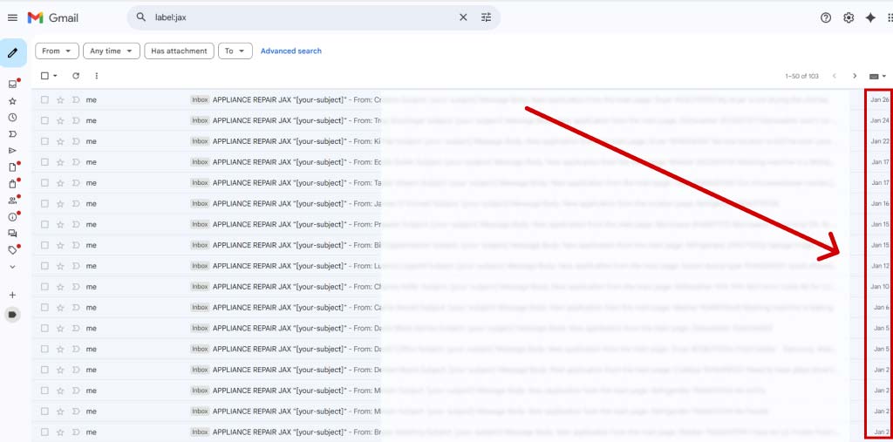This screenshot has width=893, height=442.
Task: Clear the search with the X icon
Action: (x=464, y=17)
